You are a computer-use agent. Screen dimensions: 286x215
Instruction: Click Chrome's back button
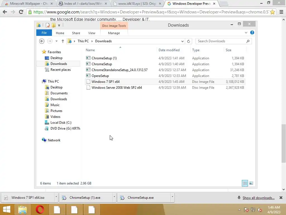click(x=5, y=12)
